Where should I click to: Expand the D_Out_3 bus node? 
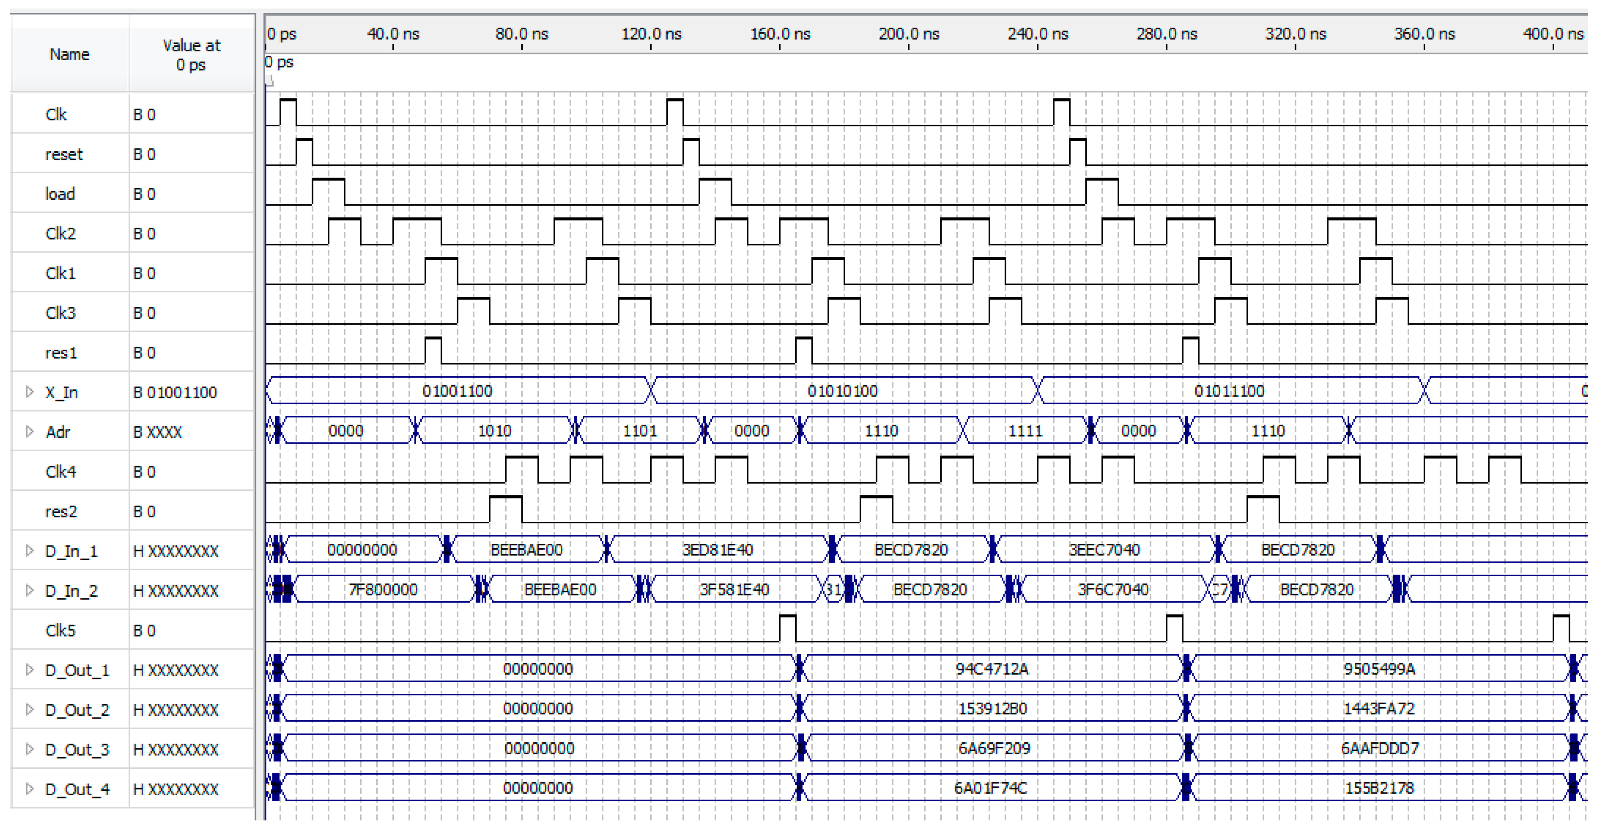(29, 749)
